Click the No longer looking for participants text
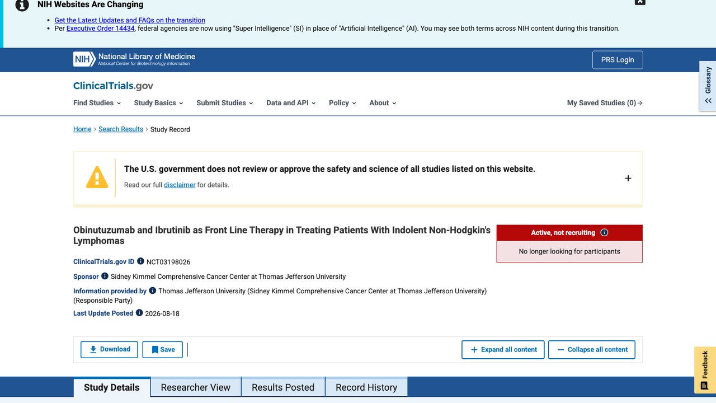The image size is (716, 403). [569, 251]
